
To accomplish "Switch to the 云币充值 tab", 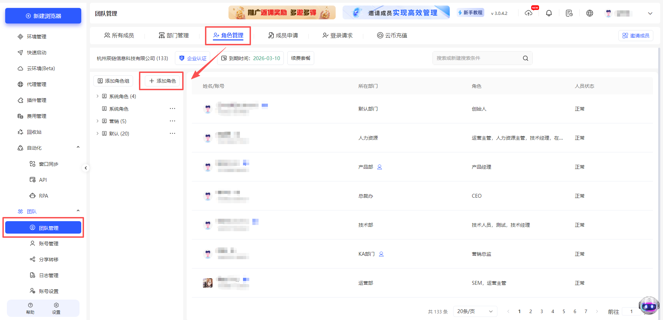I will (392, 35).
